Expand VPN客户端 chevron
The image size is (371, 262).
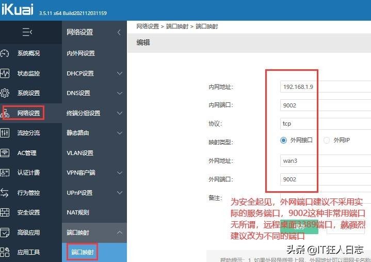point(120,173)
